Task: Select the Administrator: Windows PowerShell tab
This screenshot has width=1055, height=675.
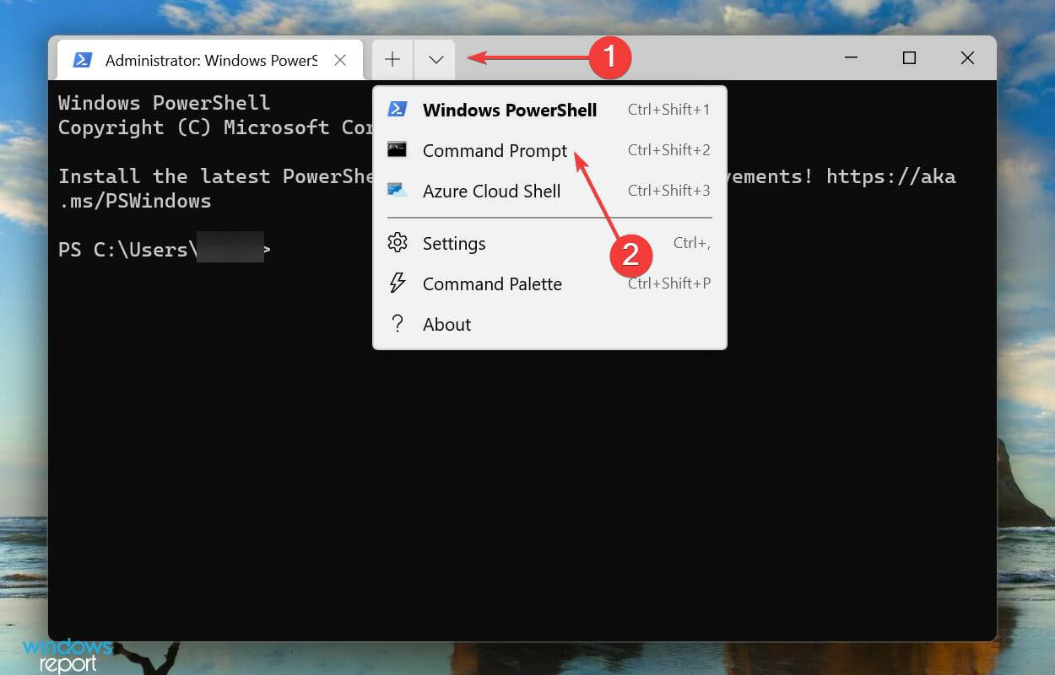Action: tap(211, 59)
